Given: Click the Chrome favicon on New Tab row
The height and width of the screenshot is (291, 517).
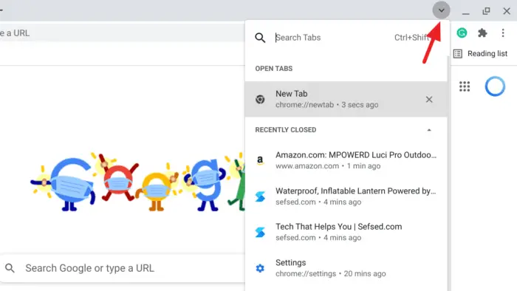Looking at the screenshot, I should [x=260, y=99].
